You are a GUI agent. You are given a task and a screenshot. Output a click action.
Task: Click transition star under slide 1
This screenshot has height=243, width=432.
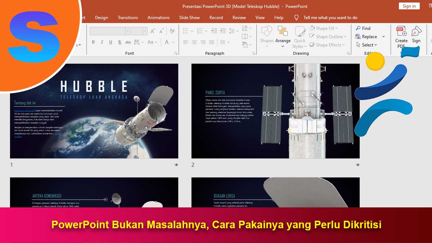click(176, 165)
